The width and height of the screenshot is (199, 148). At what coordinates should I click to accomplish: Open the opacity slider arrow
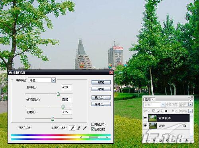pyautogui.click(x=190, y=104)
